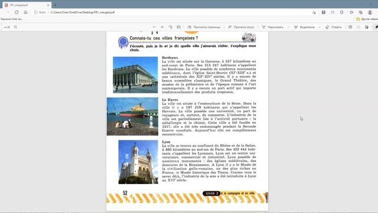The width and height of the screenshot is (378, 213).
Task: Click the 'Lyon' paragraph title
Action: pos(166,142)
